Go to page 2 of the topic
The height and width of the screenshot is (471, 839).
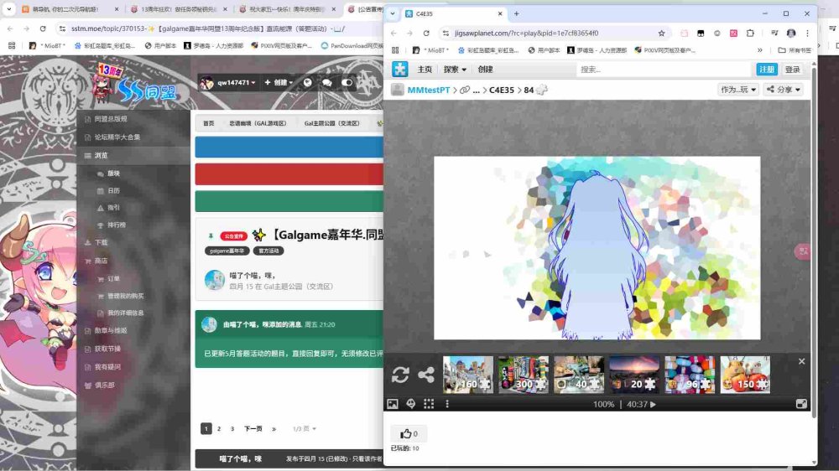(x=219, y=429)
